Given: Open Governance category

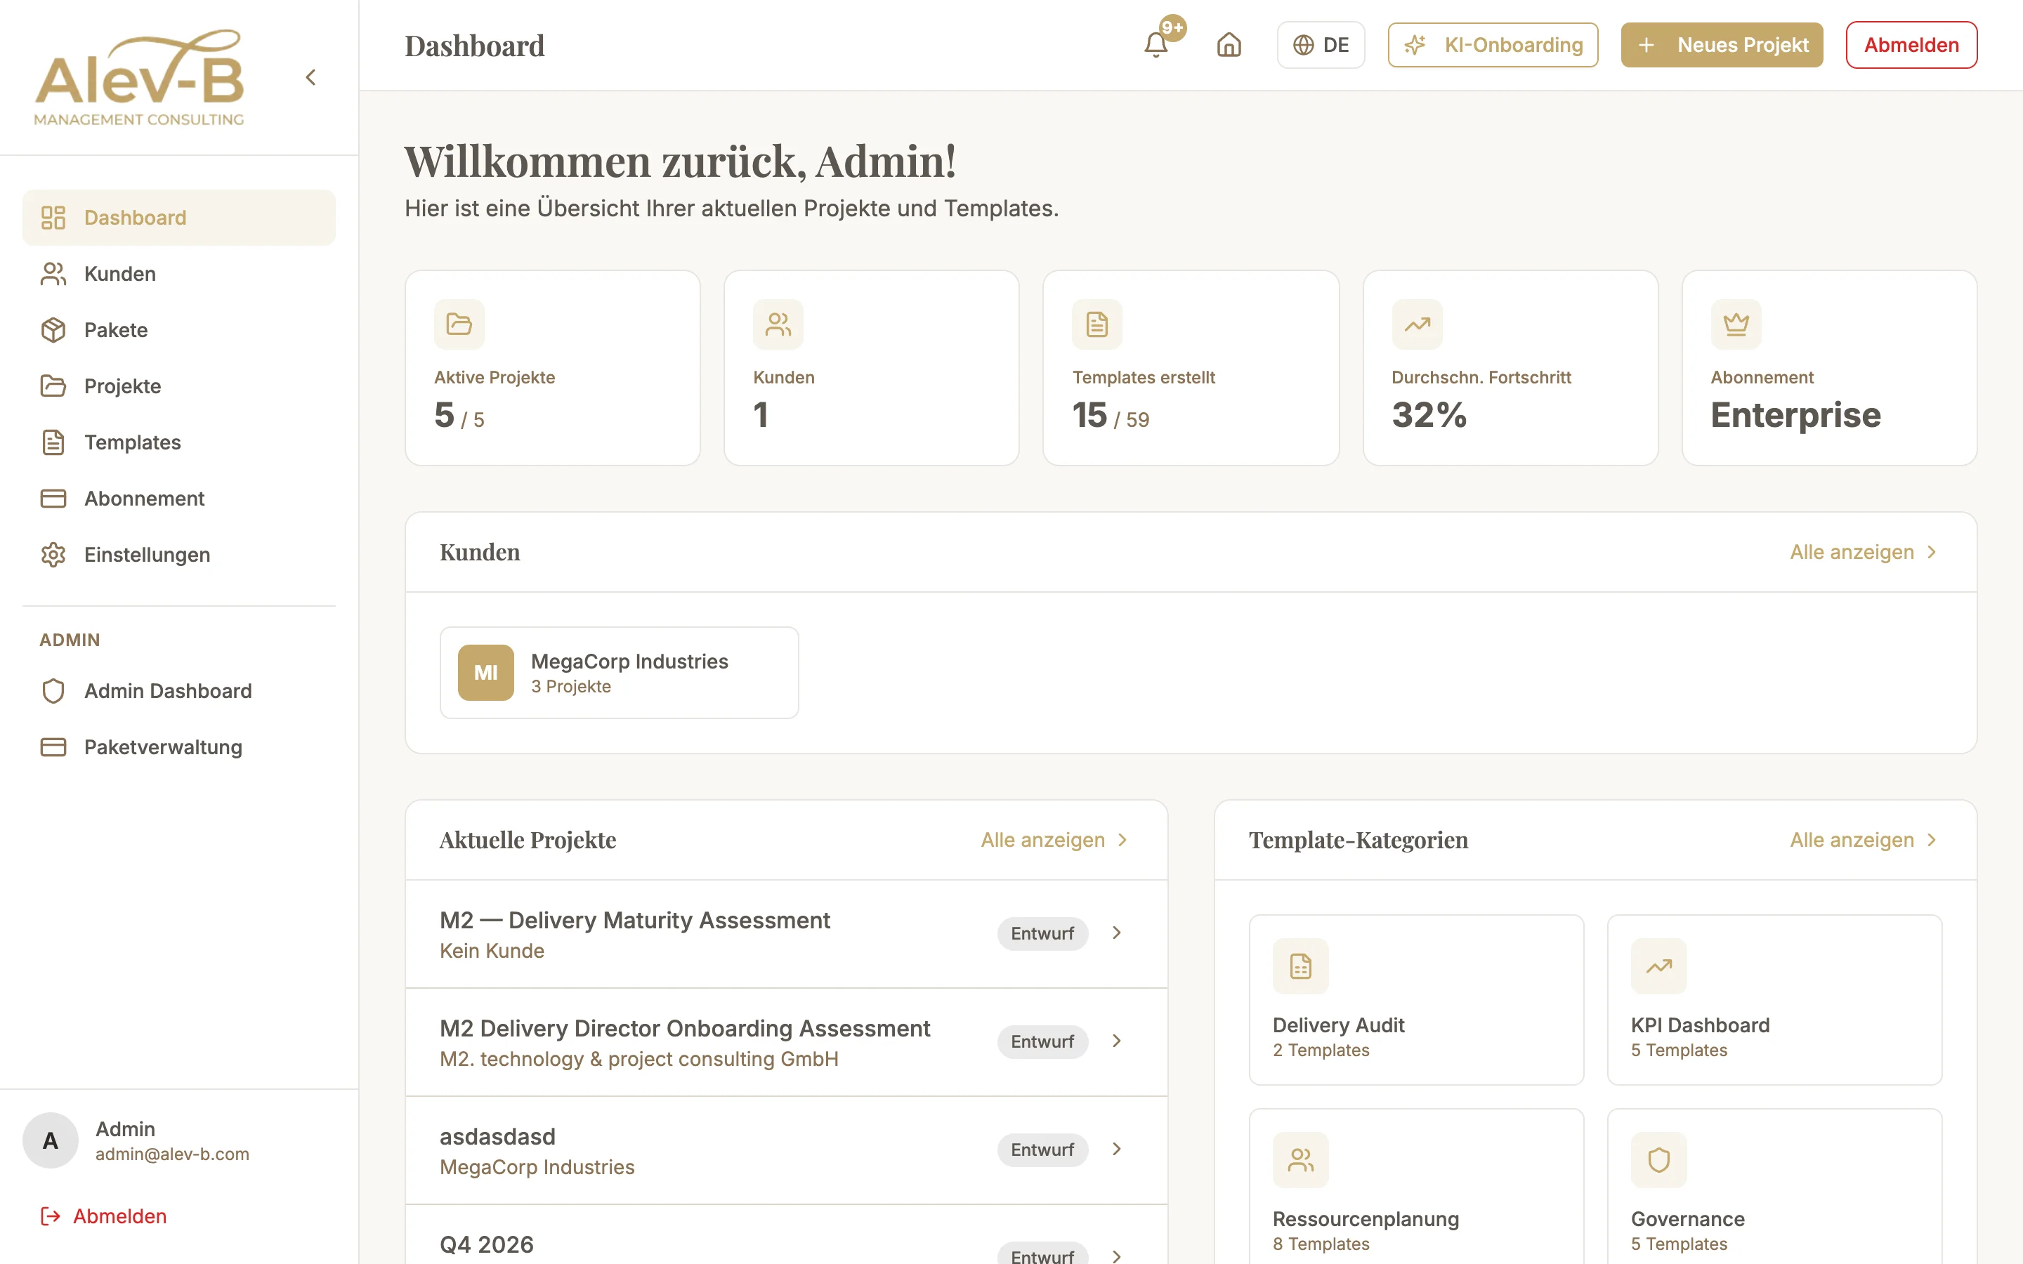Looking at the screenshot, I should (1774, 1187).
